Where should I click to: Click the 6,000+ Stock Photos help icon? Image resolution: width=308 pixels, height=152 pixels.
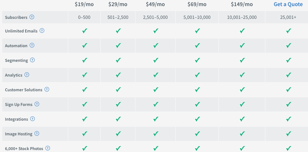(48, 148)
